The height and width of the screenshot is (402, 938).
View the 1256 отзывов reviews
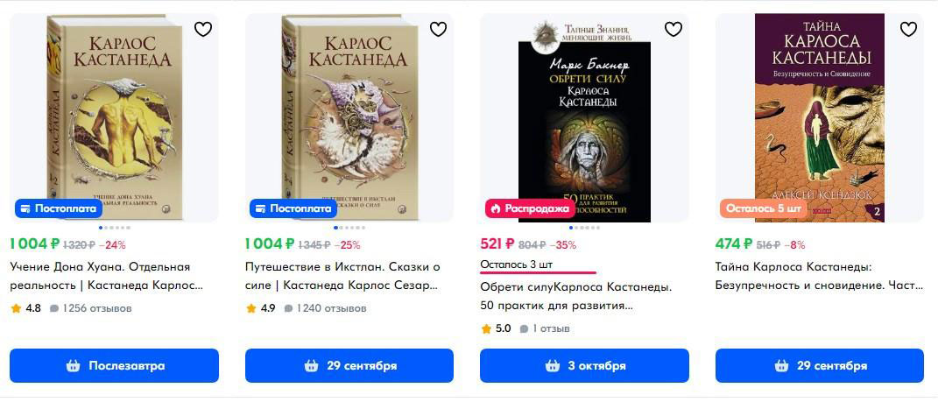point(91,308)
